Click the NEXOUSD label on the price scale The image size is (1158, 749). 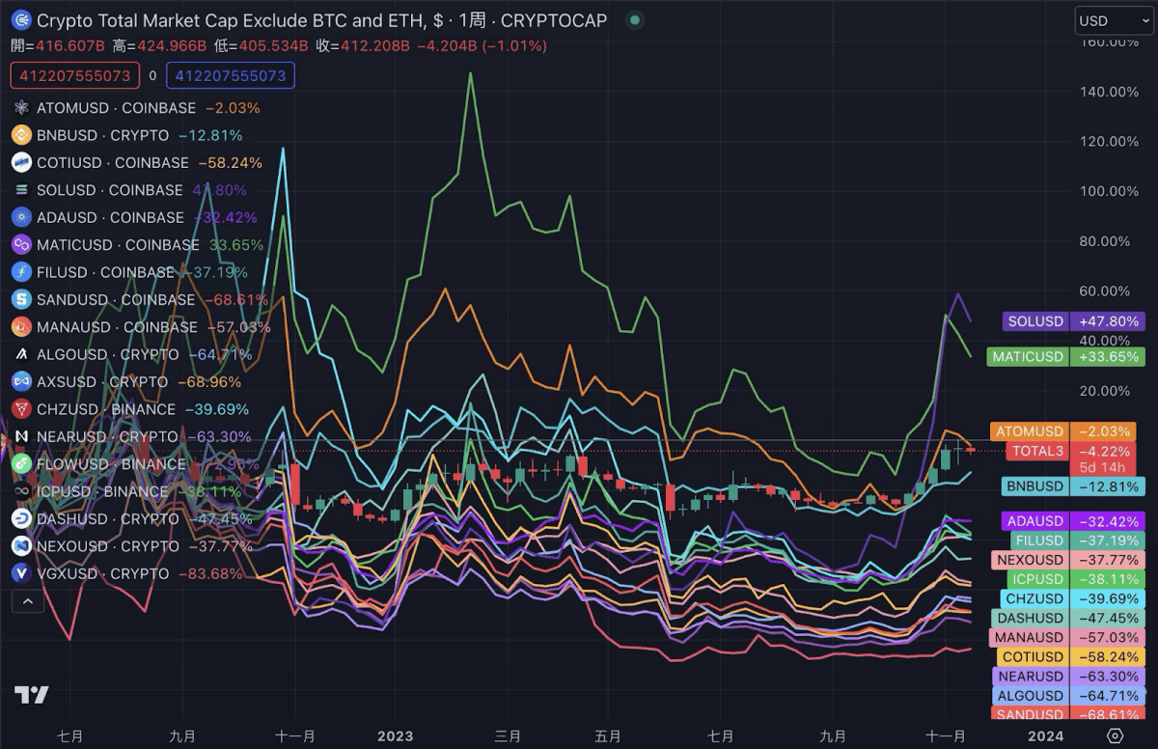1030,560
